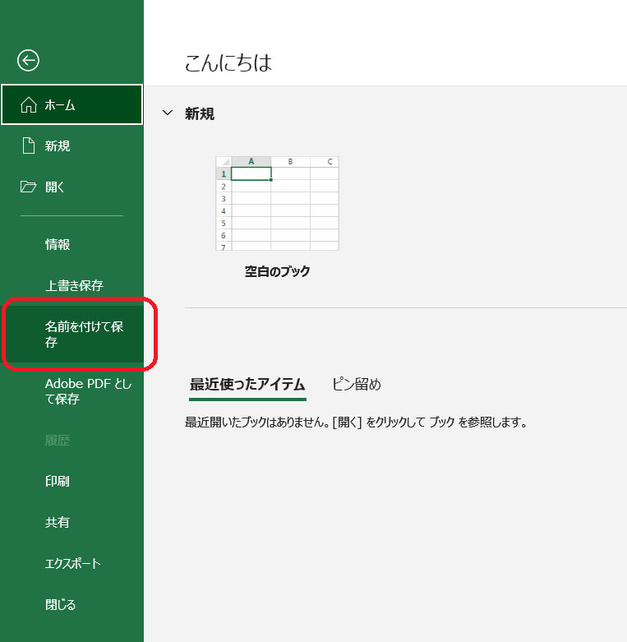This screenshot has height=642, width=627.
Task: Select Adobe PDF として保存
Action: point(88,391)
